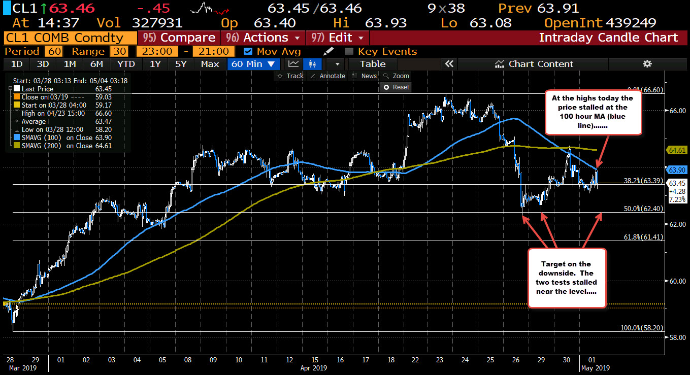
Task: Select the 5Y range tab
Action: pyautogui.click(x=181, y=64)
